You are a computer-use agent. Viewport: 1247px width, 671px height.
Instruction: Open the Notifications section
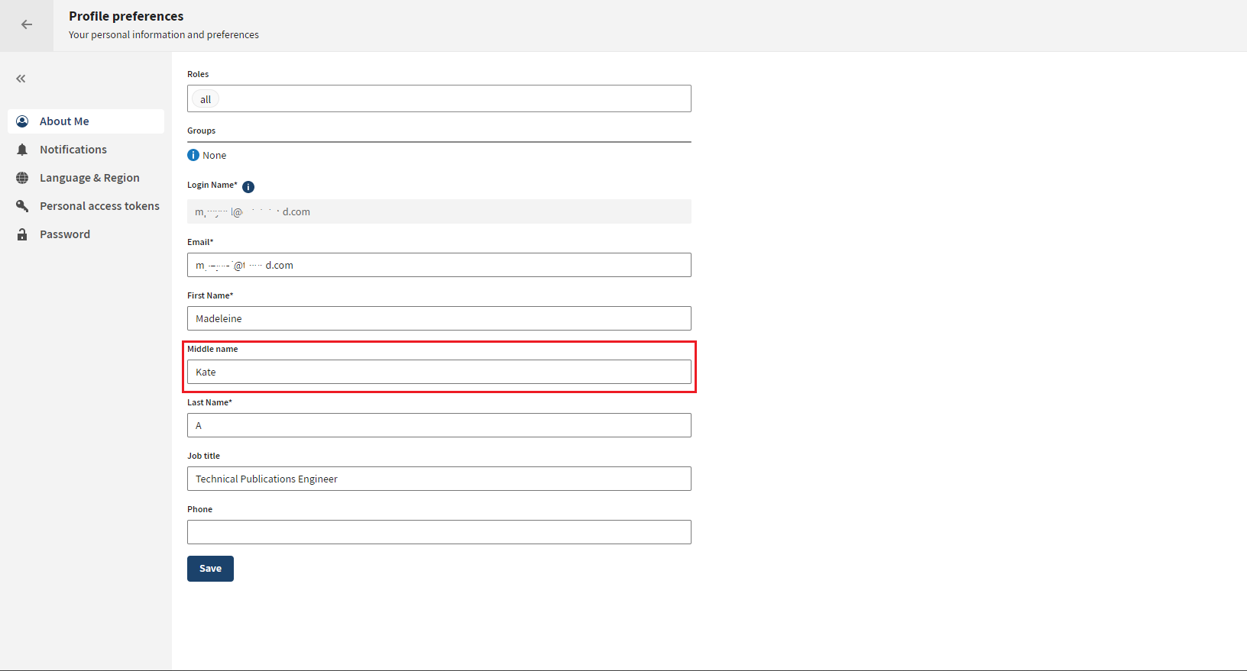coord(73,150)
